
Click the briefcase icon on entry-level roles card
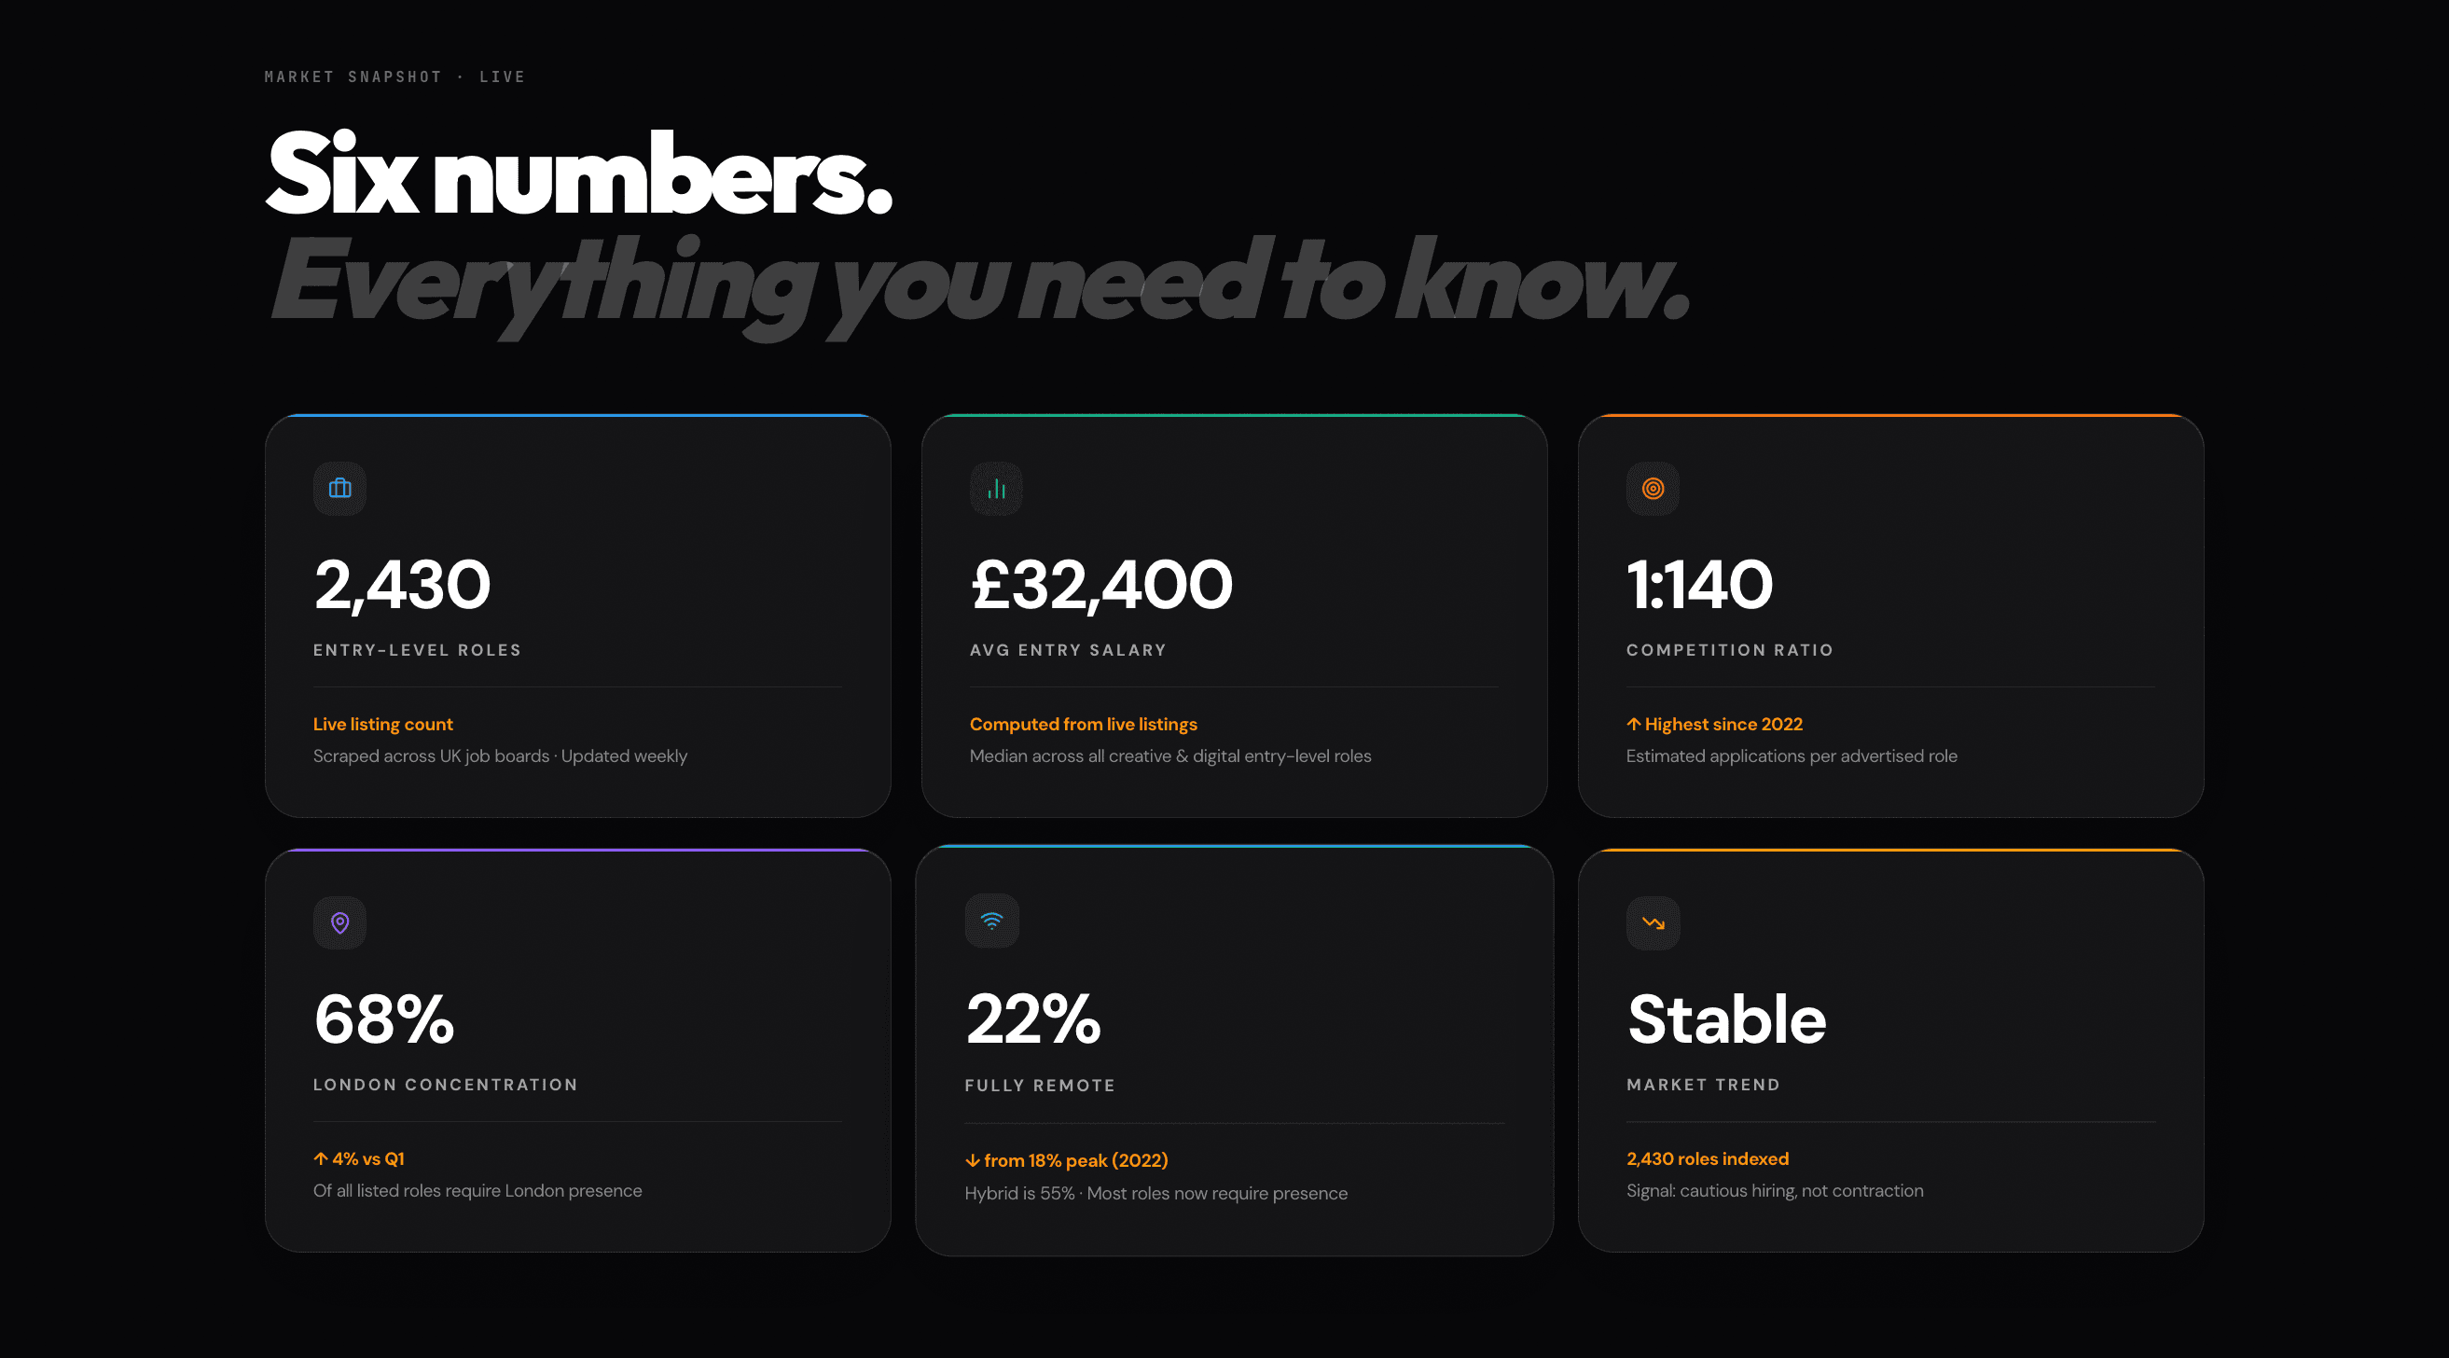click(339, 489)
